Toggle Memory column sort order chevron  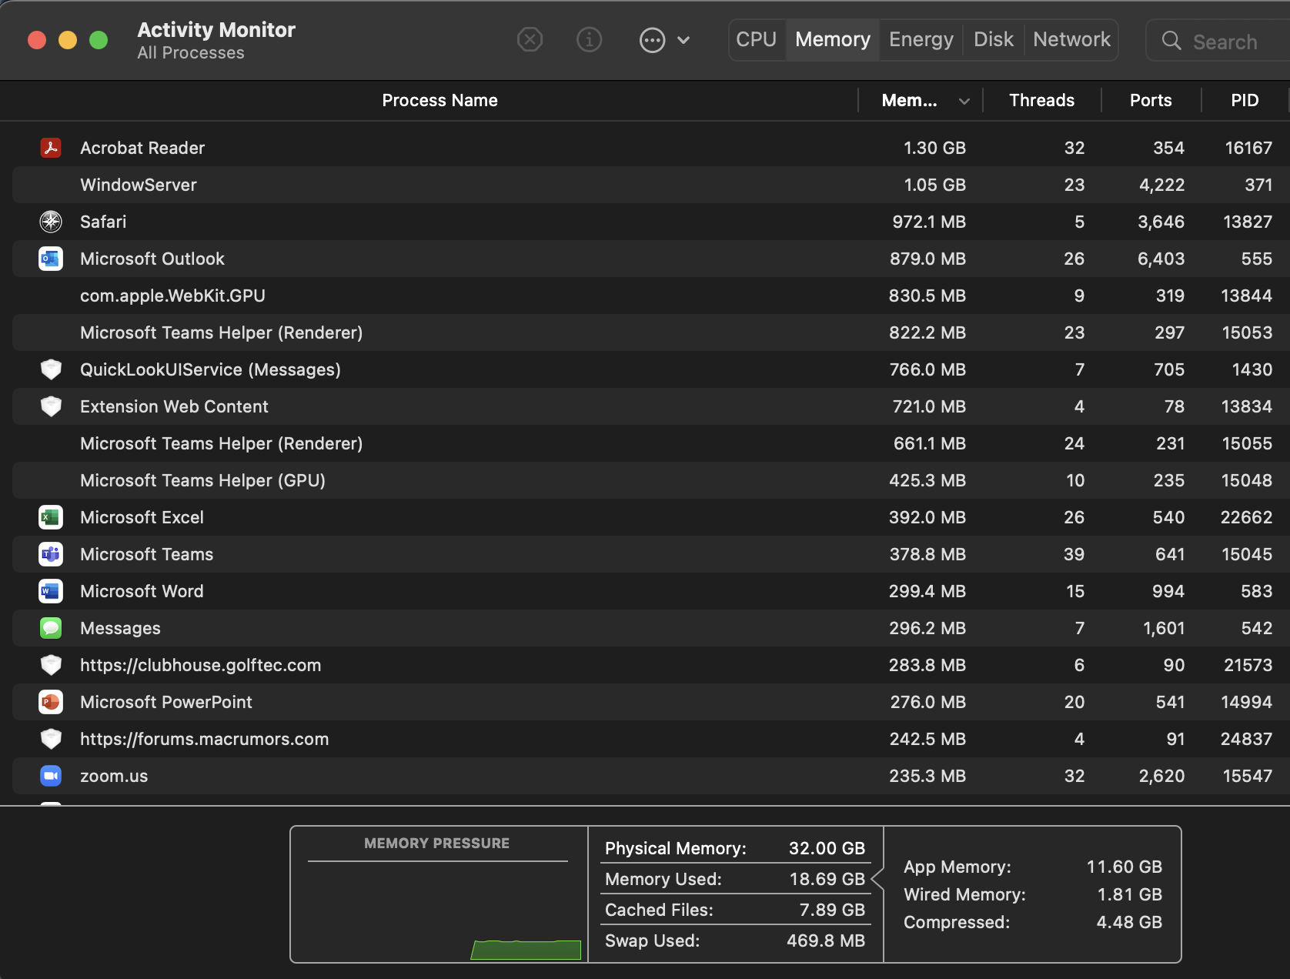(964, 101)
